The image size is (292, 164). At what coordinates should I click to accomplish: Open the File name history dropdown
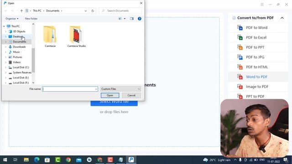pyautogui.click(x=96, y=89)
